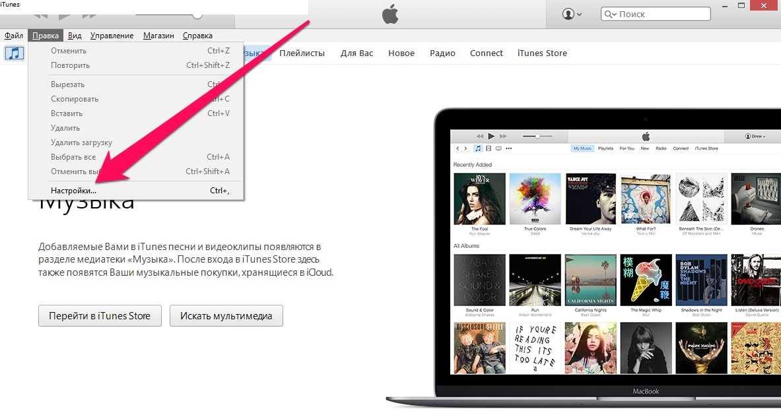Click the magnifier icon in the search box
This screenshot has height=411, width=781.
(611, 14)
